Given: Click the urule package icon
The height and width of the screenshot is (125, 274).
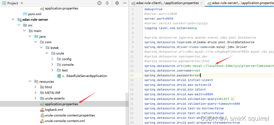Looking at the screenshot, I should pos(53,53).
